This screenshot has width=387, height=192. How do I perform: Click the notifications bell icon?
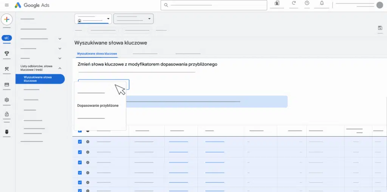(x=322, y=3)
